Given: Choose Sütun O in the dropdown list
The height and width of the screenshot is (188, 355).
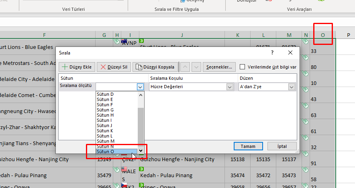Looking at the screenshot, I should click(x=116, y=152).
